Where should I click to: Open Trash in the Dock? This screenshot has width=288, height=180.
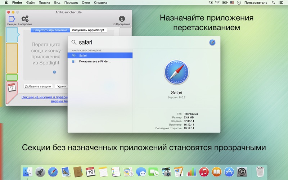coord(260,172)
